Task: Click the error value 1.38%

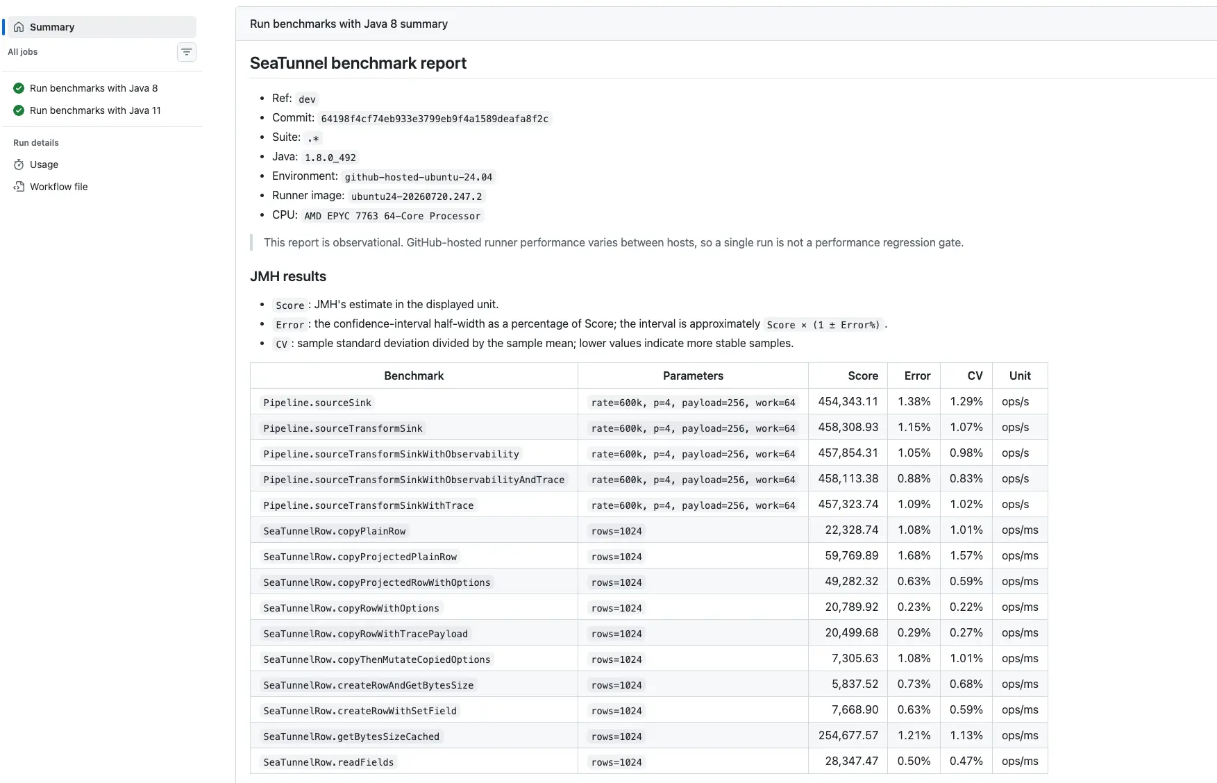Action: click(x=914, y=401)
